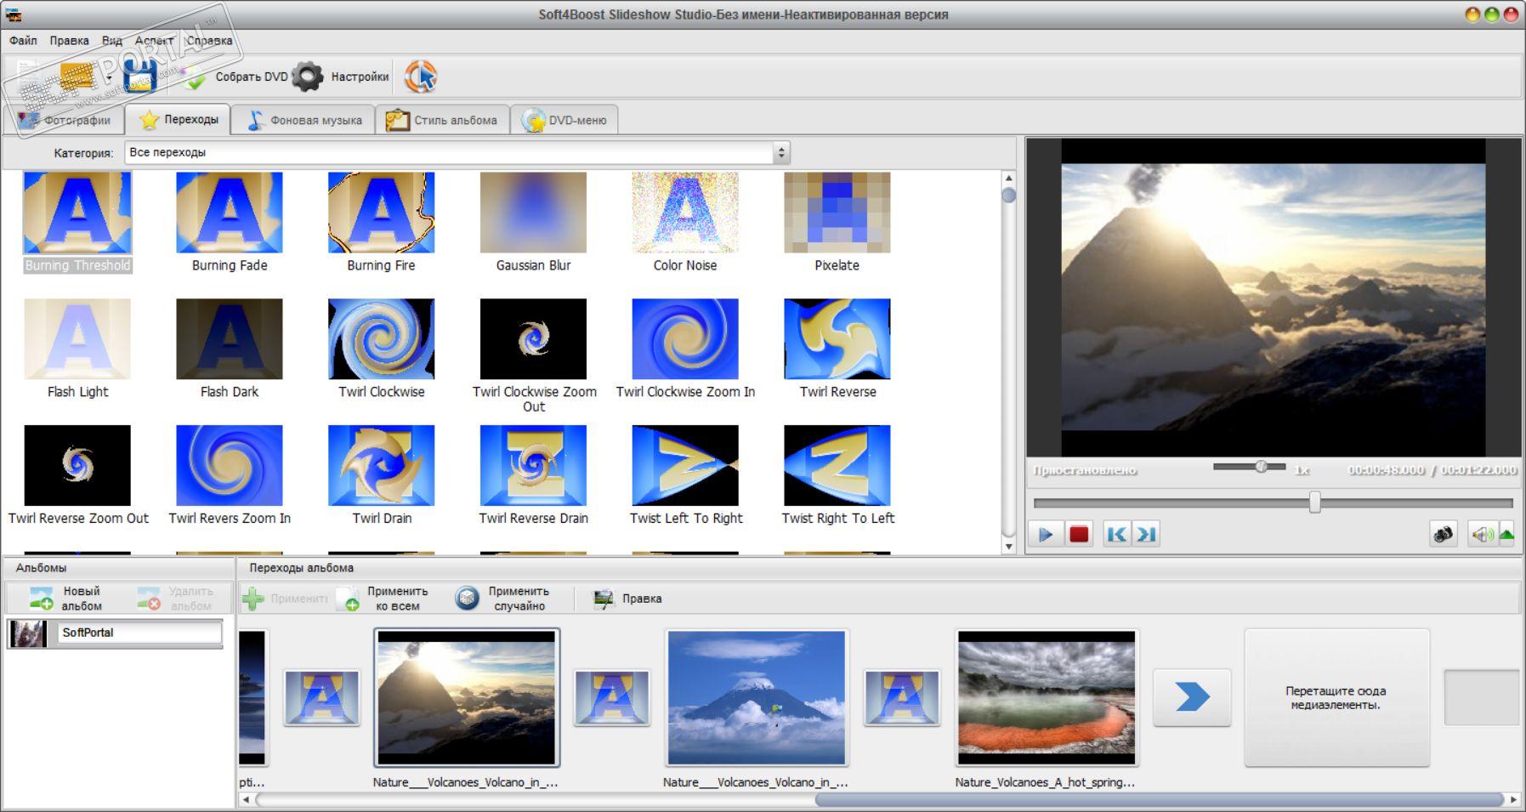Select the SoftPortal album
Viewport: 1526px width, 812px height.
(115, 633)
